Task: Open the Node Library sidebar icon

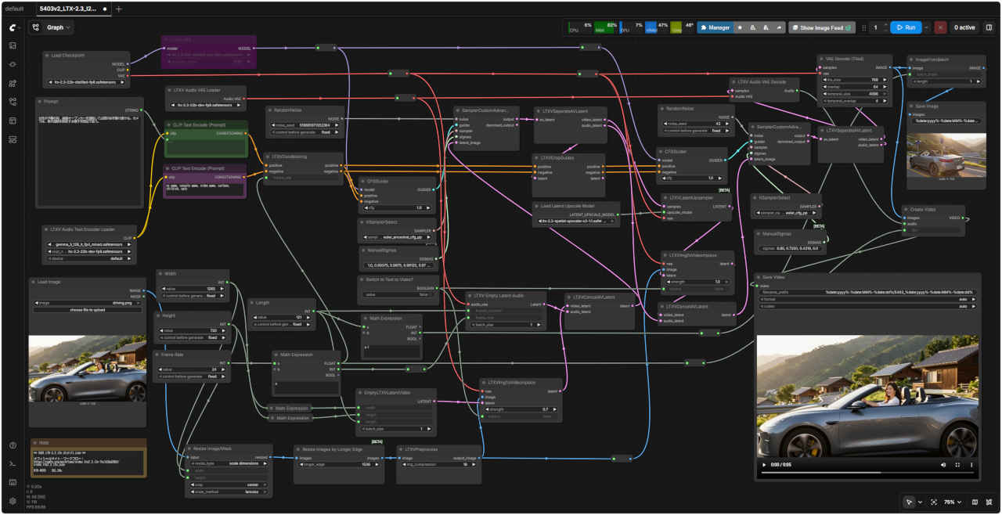Action: point(13,64)
